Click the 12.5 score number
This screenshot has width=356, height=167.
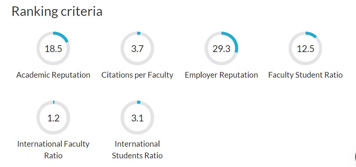(x=306, y=49)
